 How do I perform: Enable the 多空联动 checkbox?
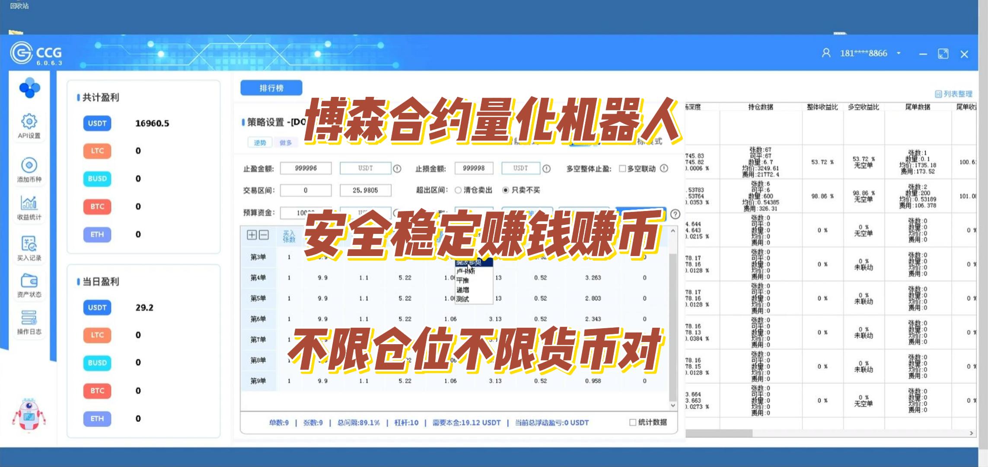pyautogui.click(x=622, y=169)
